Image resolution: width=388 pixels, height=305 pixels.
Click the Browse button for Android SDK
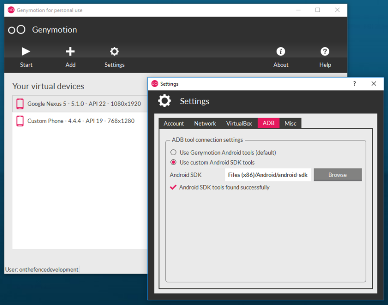coord(338,175)
